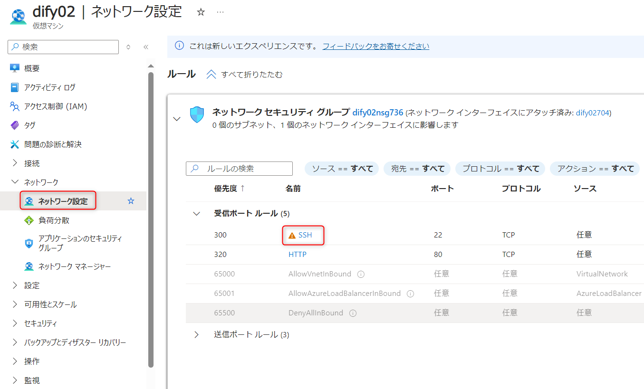Image resolution: width=644 pixels, height=389 pixels.
Task: Favorite dify02 using the star icon
Action: pyautogui.click(x=201, y=12)
